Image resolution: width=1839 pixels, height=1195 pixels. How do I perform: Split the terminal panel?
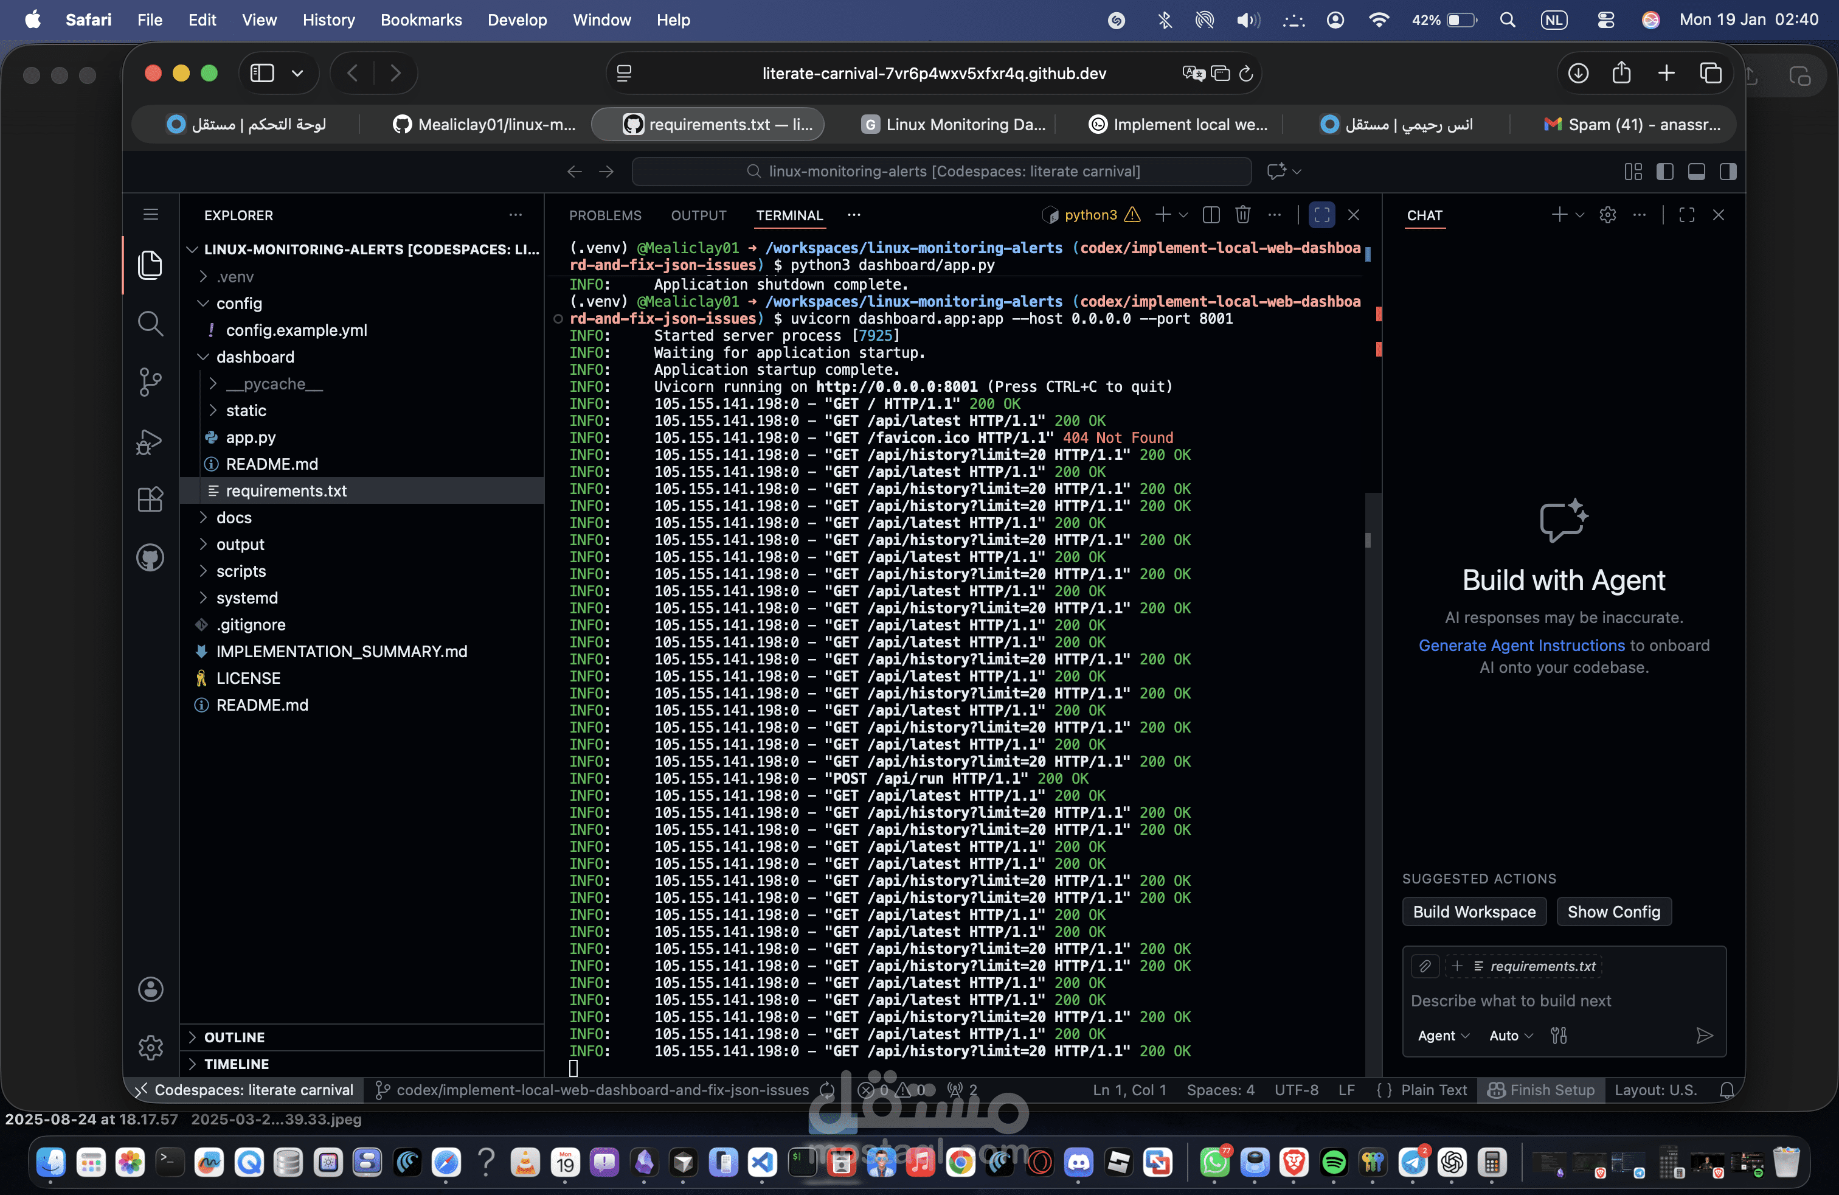point(1211,215)
